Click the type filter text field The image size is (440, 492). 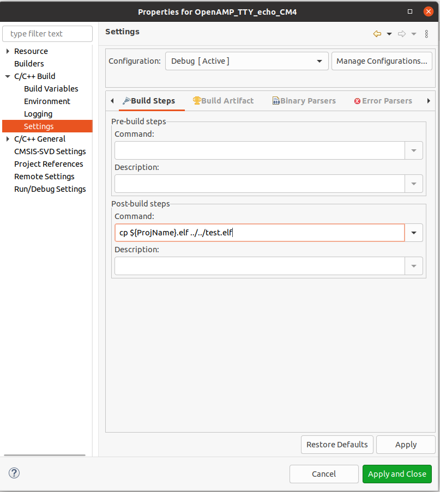click(47, 34)
